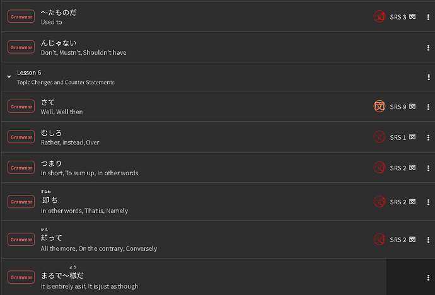Open the three-dot menu for まるで〜様だ

click(428, 277)
